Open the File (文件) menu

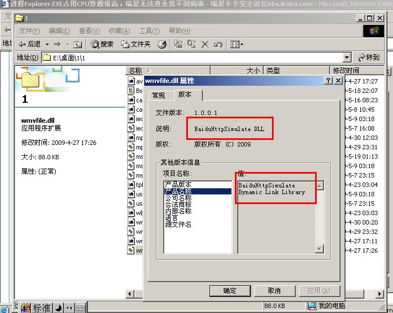click(29, 31)
